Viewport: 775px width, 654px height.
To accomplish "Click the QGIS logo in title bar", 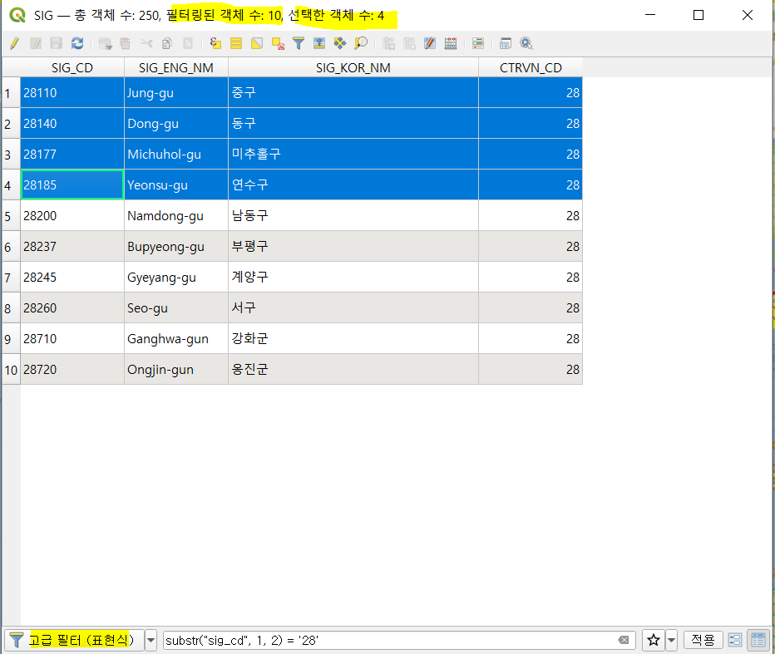I will point(17,15).
